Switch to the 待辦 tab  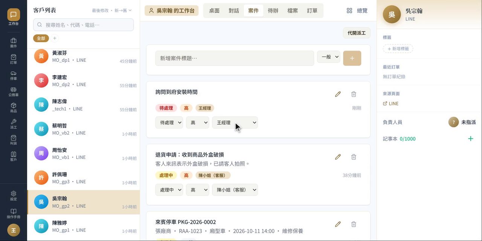point(273,11)
